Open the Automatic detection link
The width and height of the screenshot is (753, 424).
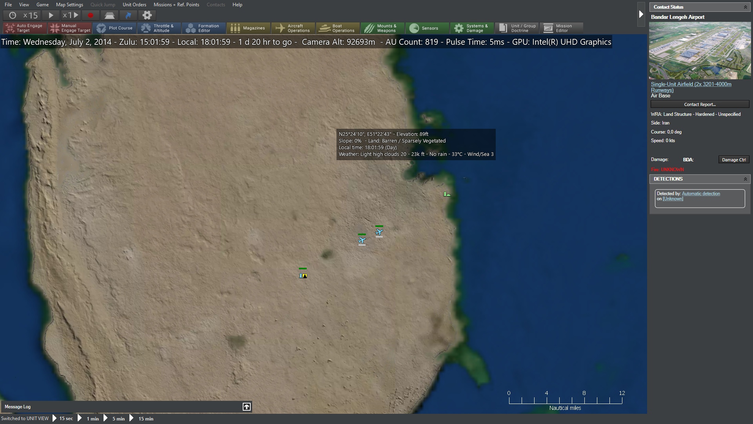[x=701, y=194]
